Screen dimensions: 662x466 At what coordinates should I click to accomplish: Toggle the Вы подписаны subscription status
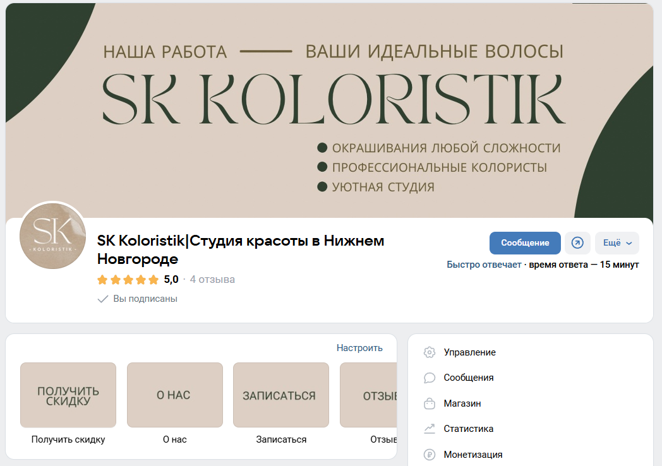pos(138,299)
